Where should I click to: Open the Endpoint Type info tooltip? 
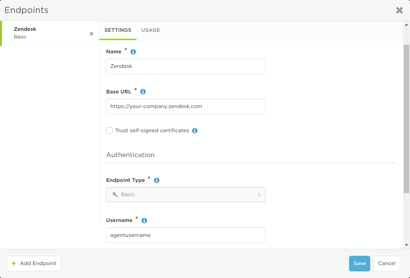point(156,180)
